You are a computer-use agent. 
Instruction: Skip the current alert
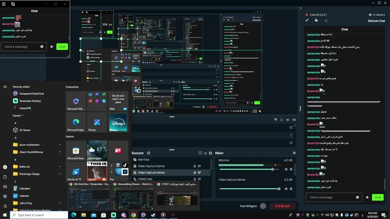tap(288, 120)
